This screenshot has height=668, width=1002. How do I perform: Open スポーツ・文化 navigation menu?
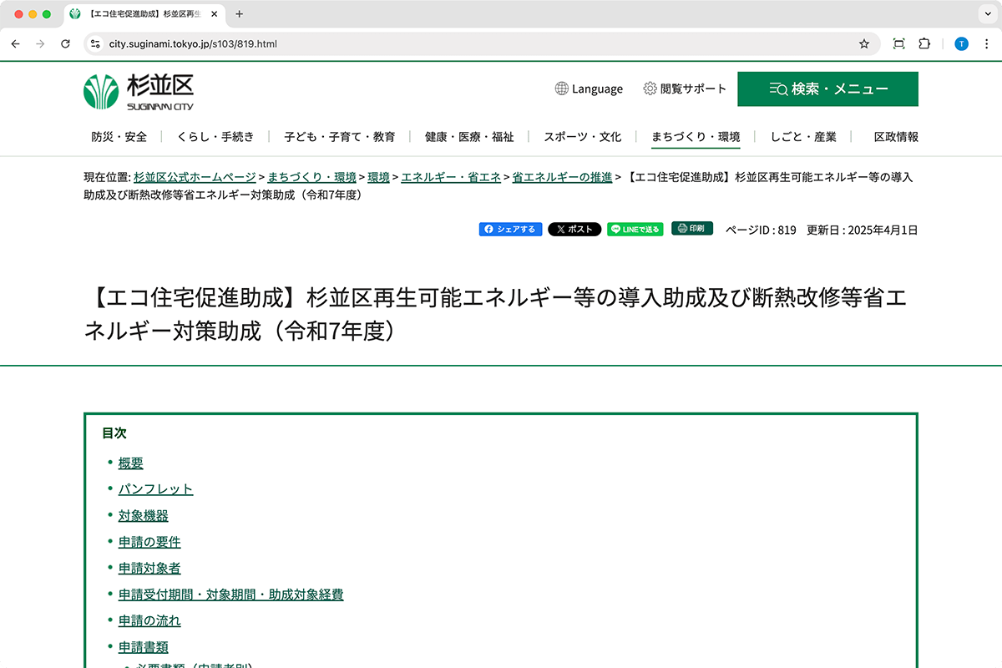583,136
